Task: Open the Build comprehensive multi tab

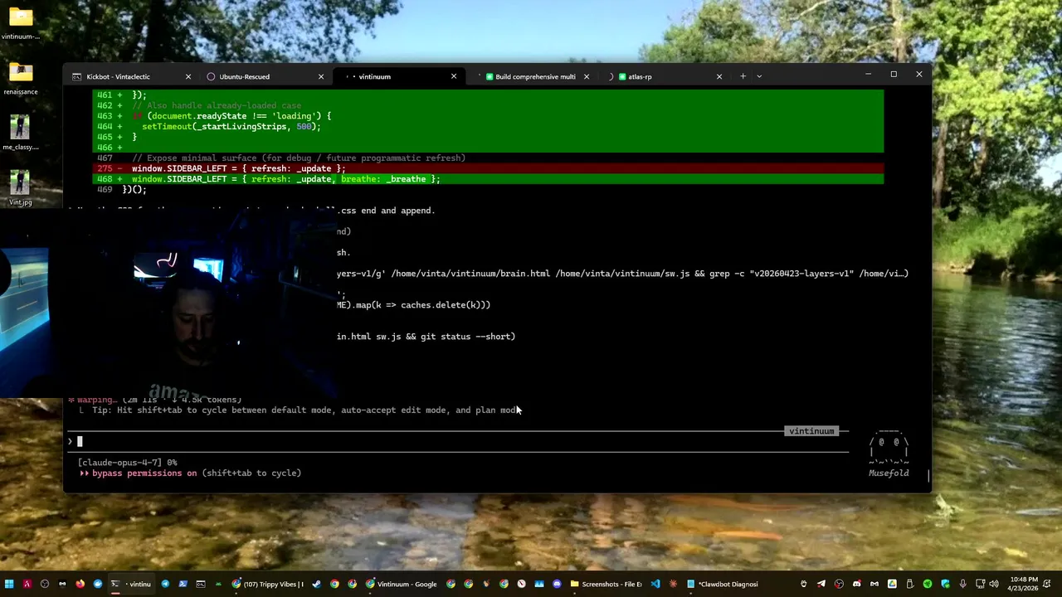Action: [x=535, y=76]
